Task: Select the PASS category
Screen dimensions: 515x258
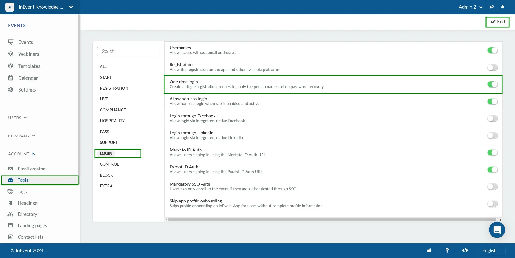Action: click(105, 132)
